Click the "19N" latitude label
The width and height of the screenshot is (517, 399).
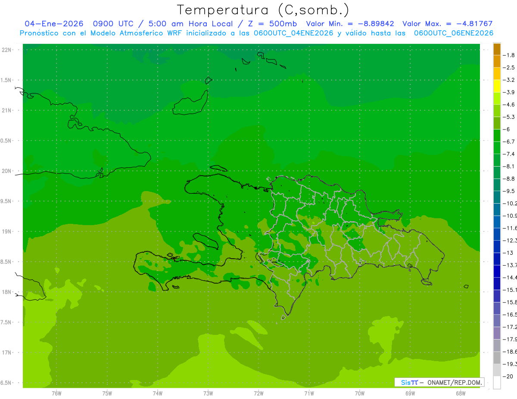point(6,232)
